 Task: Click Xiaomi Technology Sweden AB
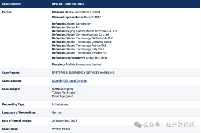pyautogui.click(x=86, y=53)
